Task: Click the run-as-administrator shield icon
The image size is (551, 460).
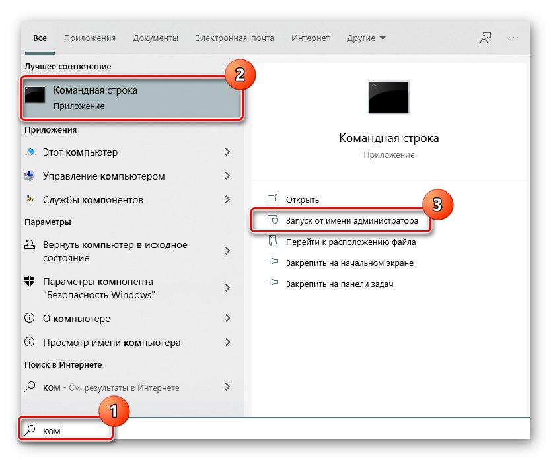Action: click(x=273, y=220)
